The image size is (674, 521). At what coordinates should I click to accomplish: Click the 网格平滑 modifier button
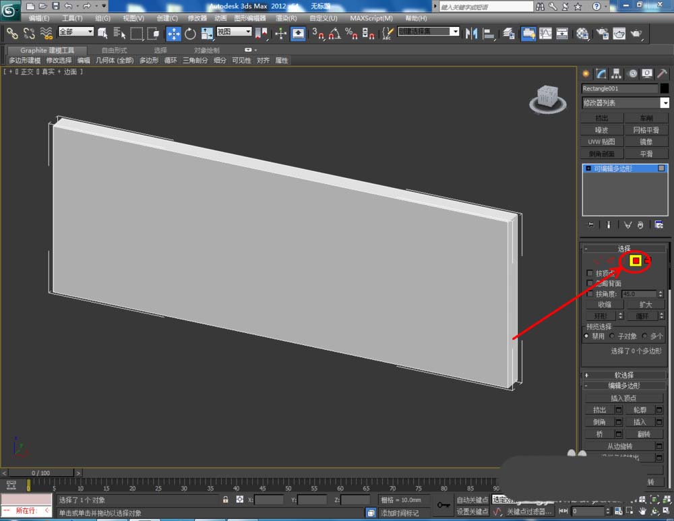[646, 130]
